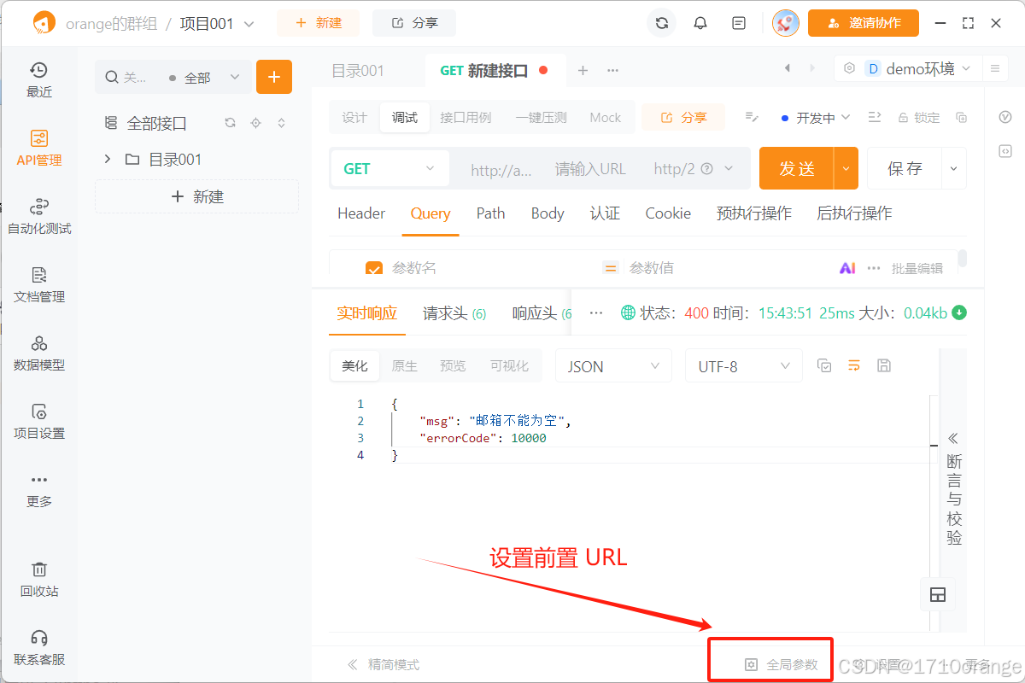Click the hamburger menu beside demo环境
The width and height of the screenshot is (1025, 683).
pos(994,68)
